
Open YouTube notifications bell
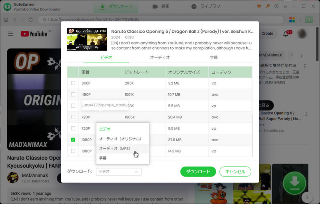(286, 34)
